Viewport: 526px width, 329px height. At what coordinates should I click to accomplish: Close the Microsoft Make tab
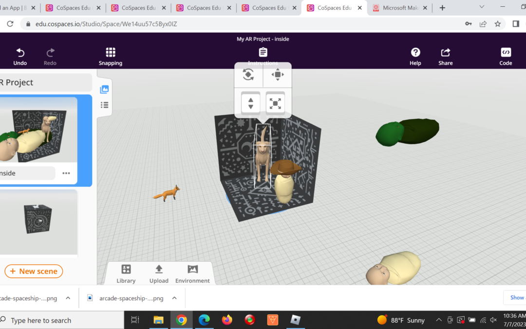(425, 8)
